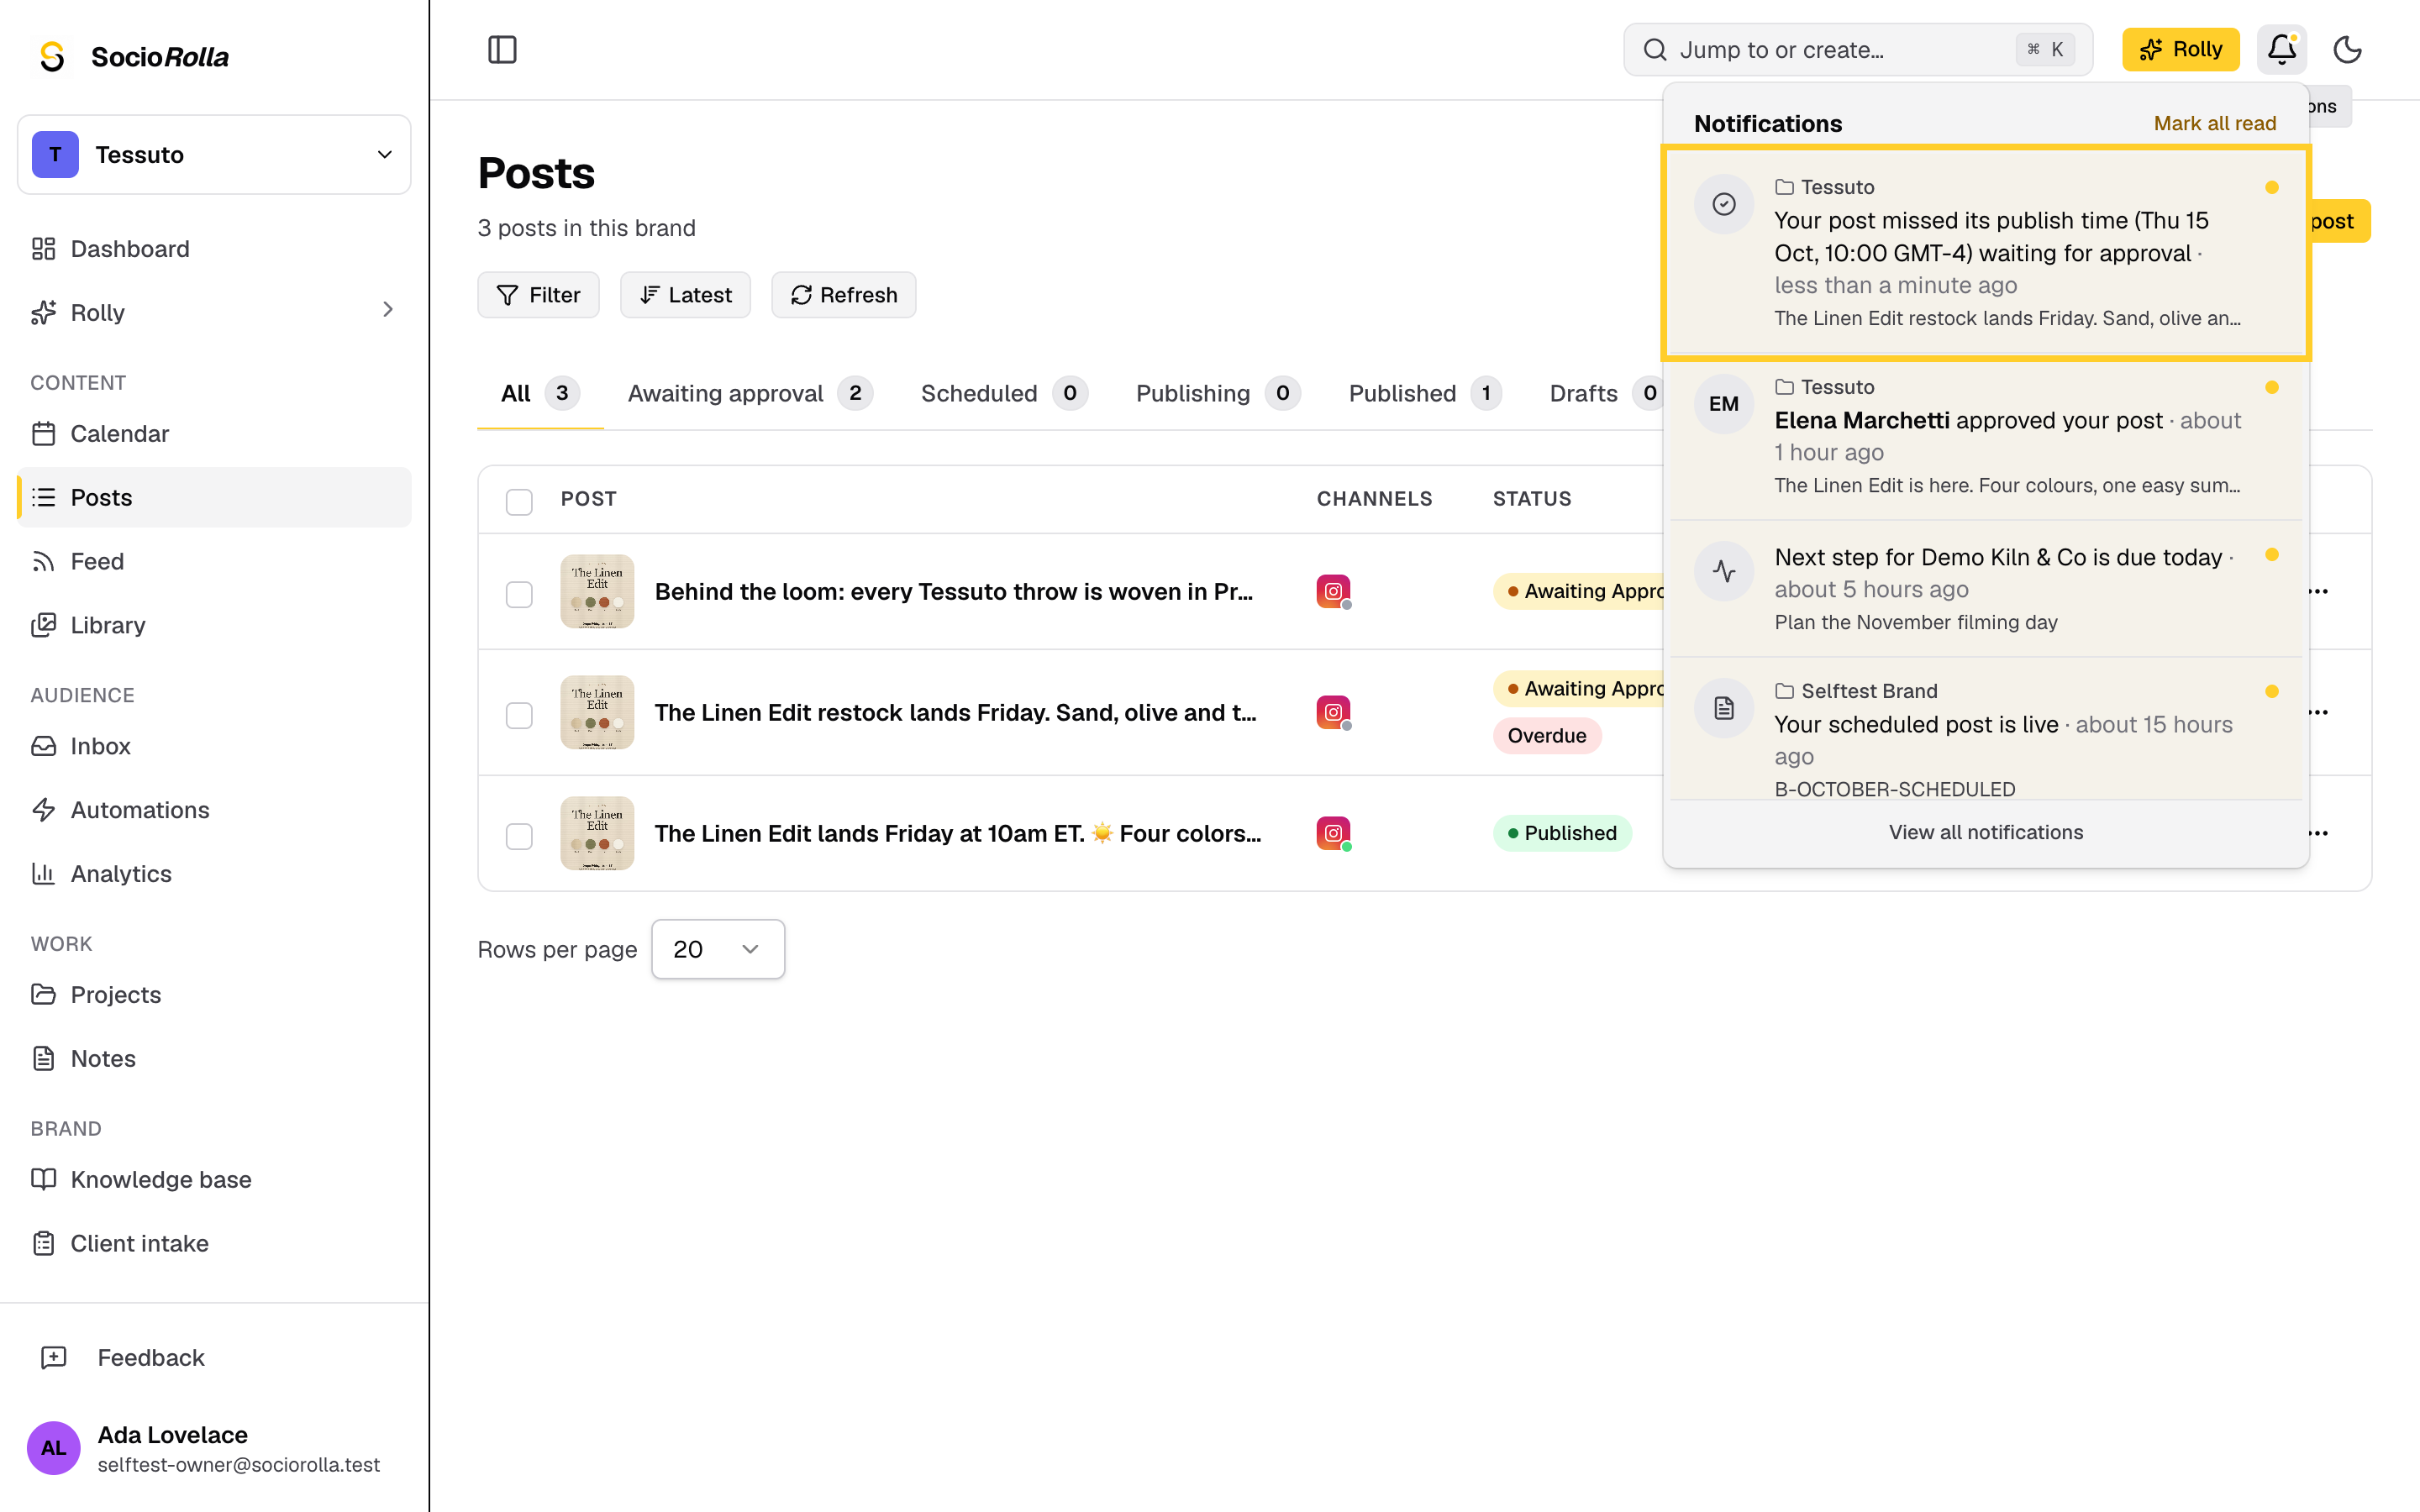Open Automations in the sidebar

point(214,810)
